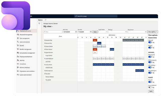
Task: Open Compliance module
Action: (x=23, y=64)
